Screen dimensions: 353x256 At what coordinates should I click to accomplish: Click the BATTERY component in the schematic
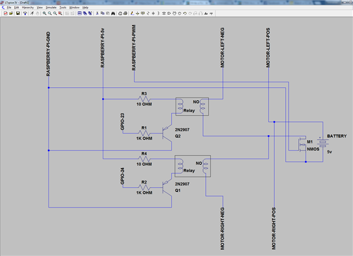[322, 143]
